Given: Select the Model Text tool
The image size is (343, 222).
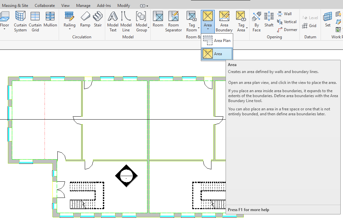Looking at the screenshot, I should coord(113,20).
